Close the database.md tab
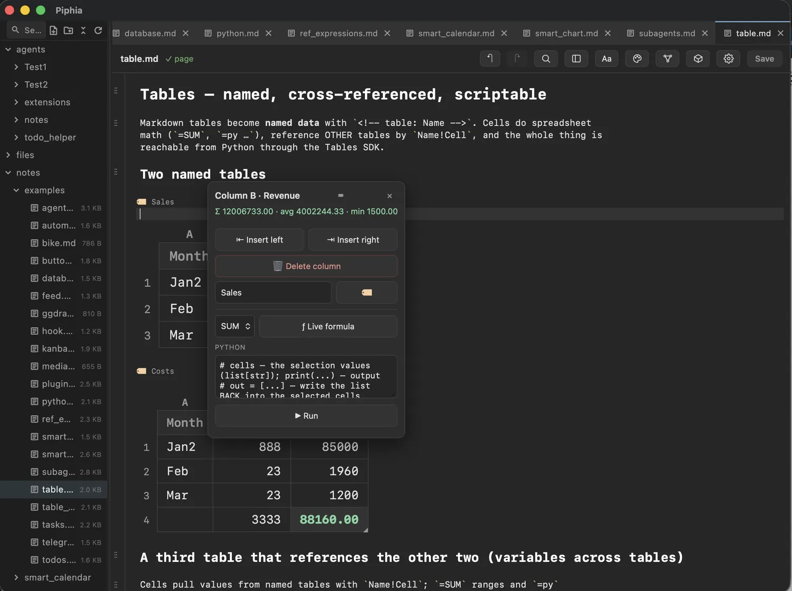Image resolution: width=792 pixels, height=591 pixels. pos(186,33)
